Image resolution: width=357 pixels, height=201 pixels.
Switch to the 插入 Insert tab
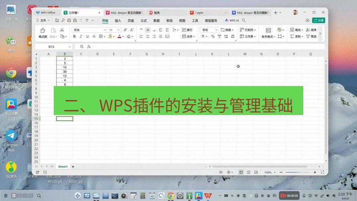click(118, 21)
